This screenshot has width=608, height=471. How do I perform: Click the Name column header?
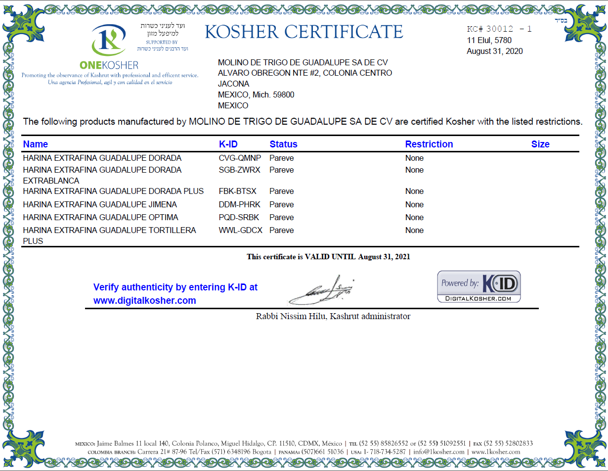coord(36,144)
